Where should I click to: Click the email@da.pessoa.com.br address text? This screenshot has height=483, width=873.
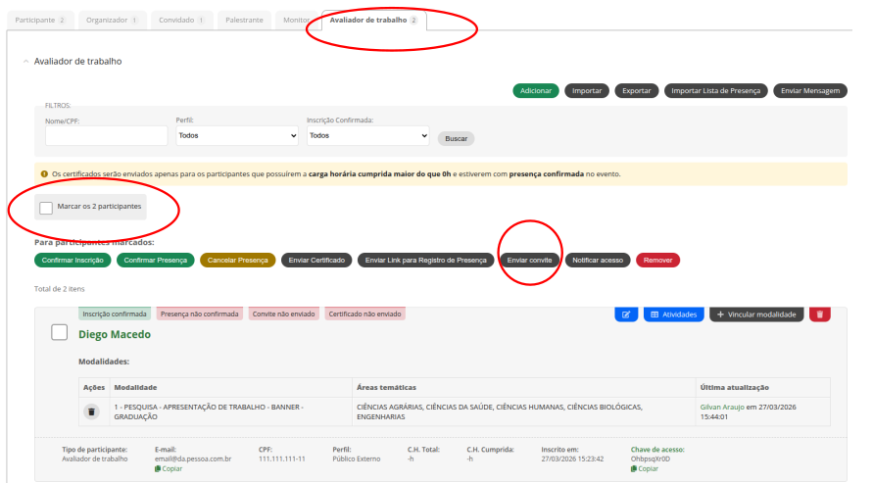[x=193, y=459]
